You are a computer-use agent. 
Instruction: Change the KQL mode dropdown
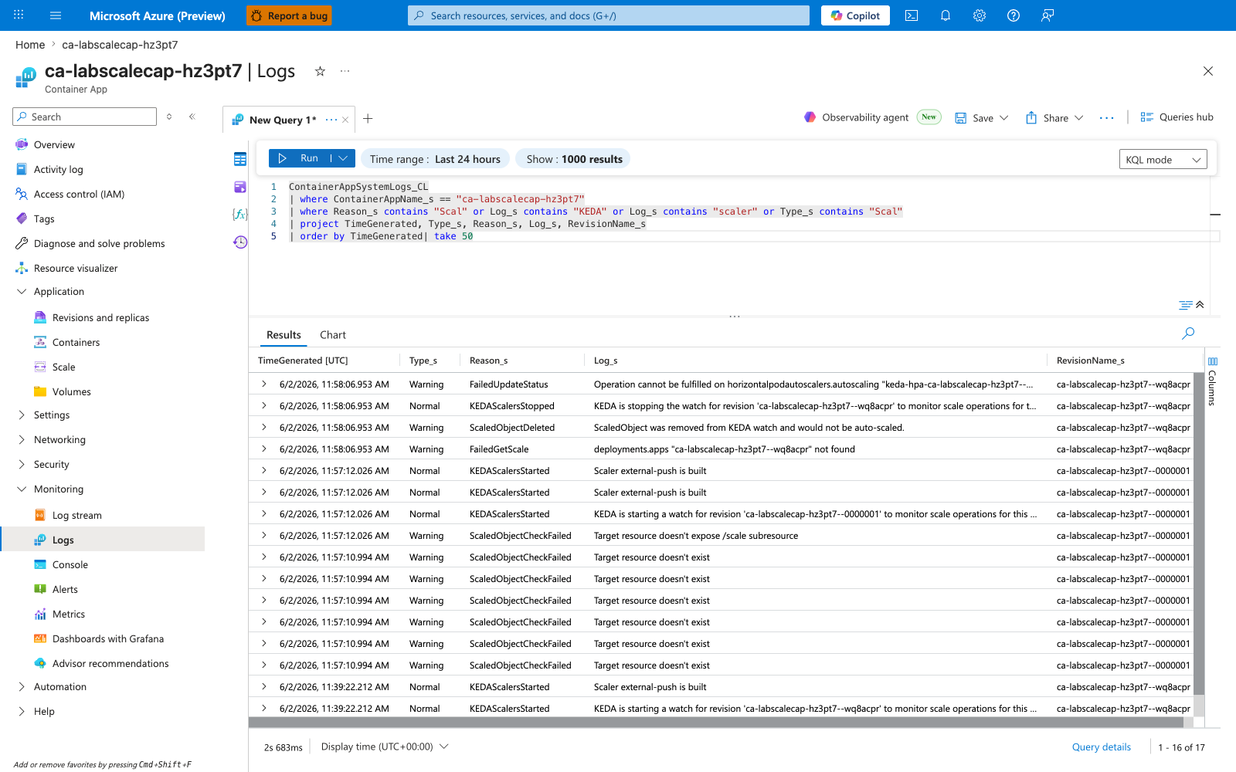pos(1163,160)
